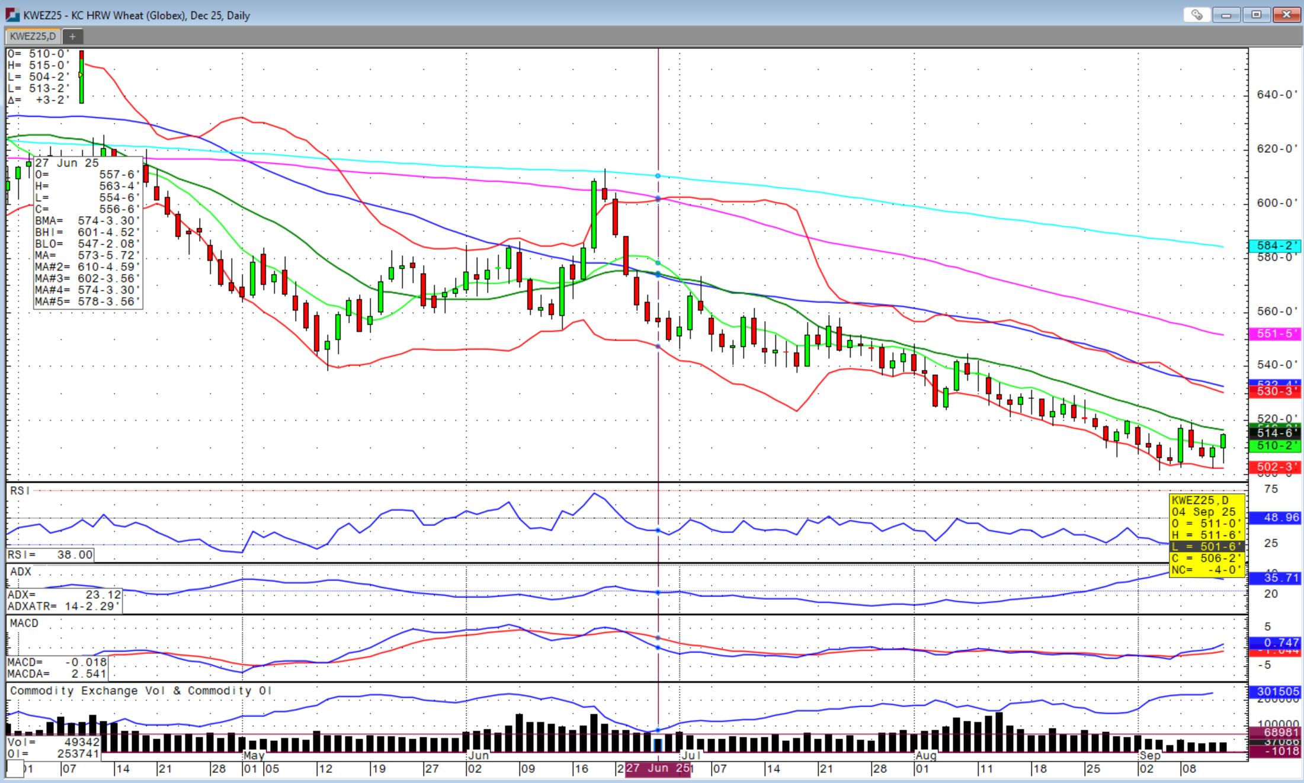Click the MACD study label
This screenshot has height=783, width=1304.
[x=24, y=623]
